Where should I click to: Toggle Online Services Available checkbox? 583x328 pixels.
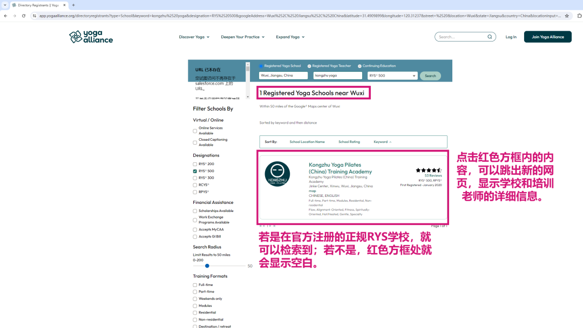[195, 131]
